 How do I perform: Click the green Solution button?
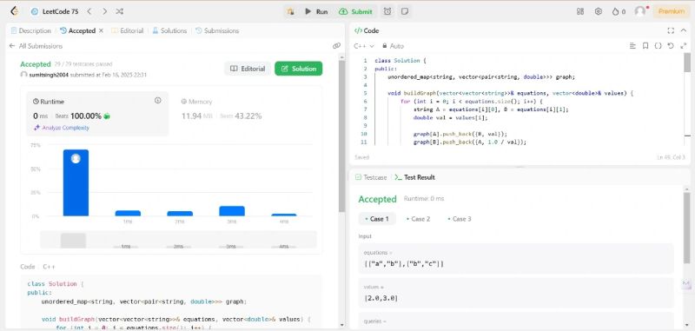click(298, 69)
